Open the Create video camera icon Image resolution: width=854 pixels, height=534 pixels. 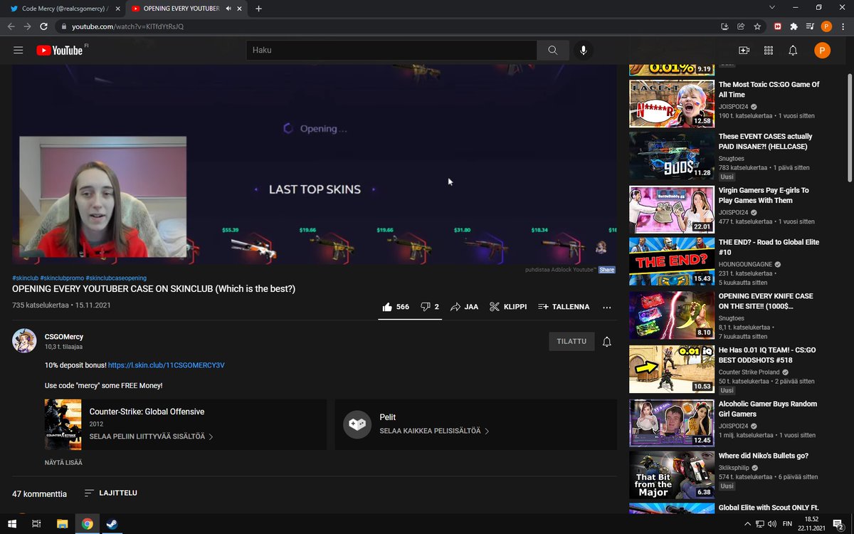coord(744,51)
